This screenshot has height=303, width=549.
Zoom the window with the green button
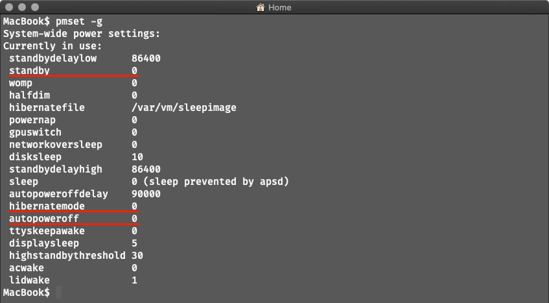point(34,8)
